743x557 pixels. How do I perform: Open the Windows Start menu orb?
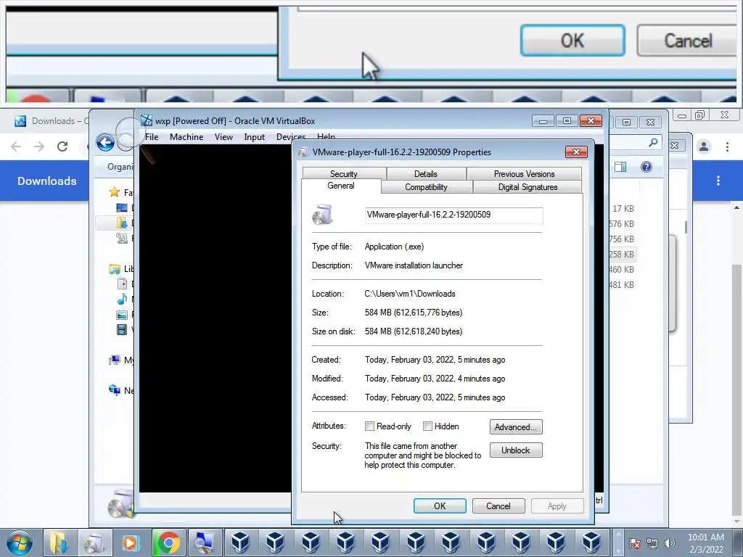click(x=19, y=542)
